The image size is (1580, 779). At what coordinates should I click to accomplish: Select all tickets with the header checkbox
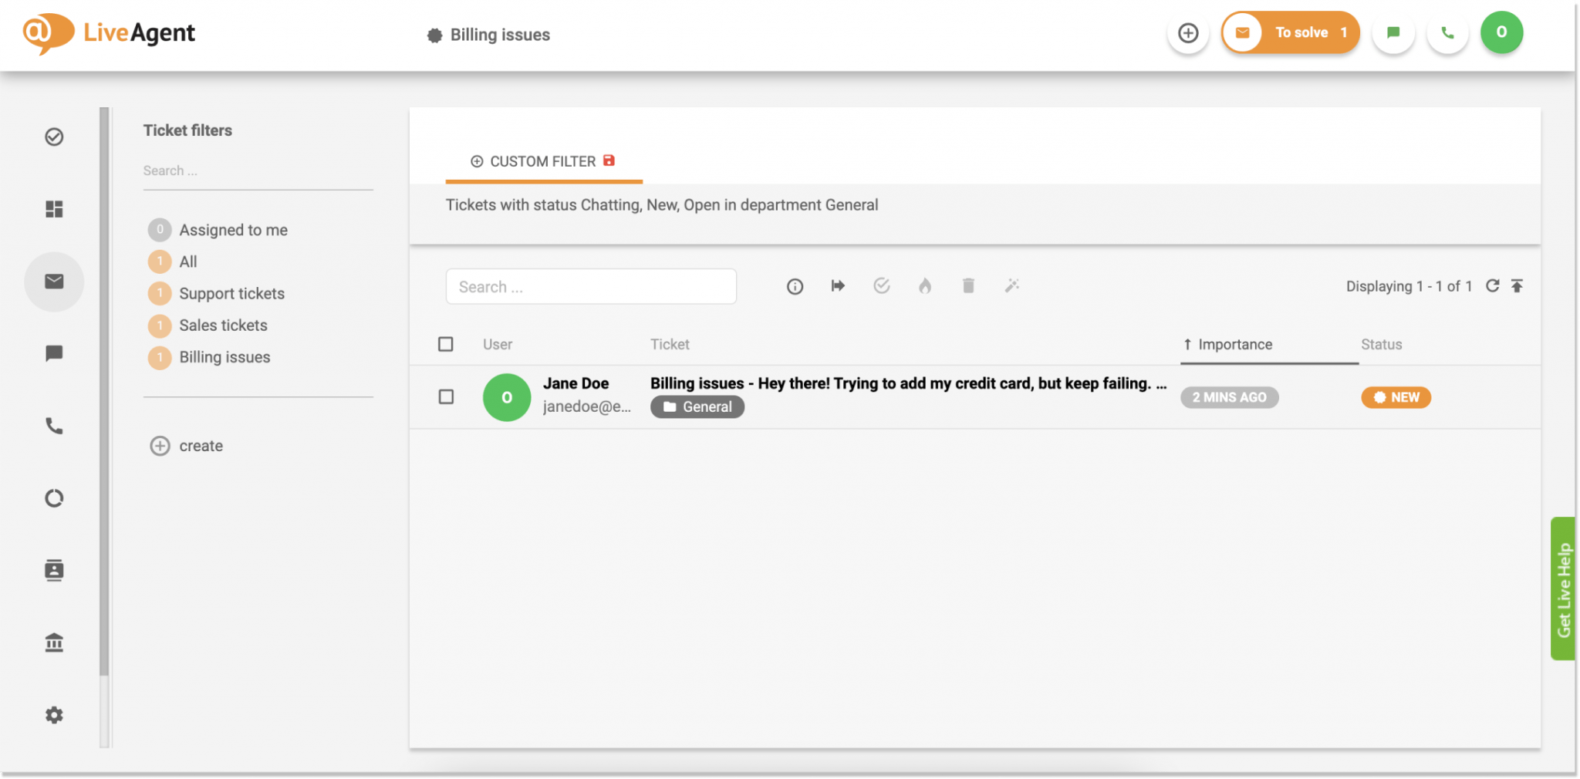point(446,344)
